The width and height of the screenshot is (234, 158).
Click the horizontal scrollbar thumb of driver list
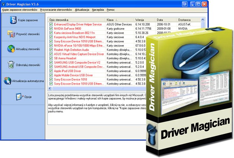pyautogui.click(x=99, y=88)
